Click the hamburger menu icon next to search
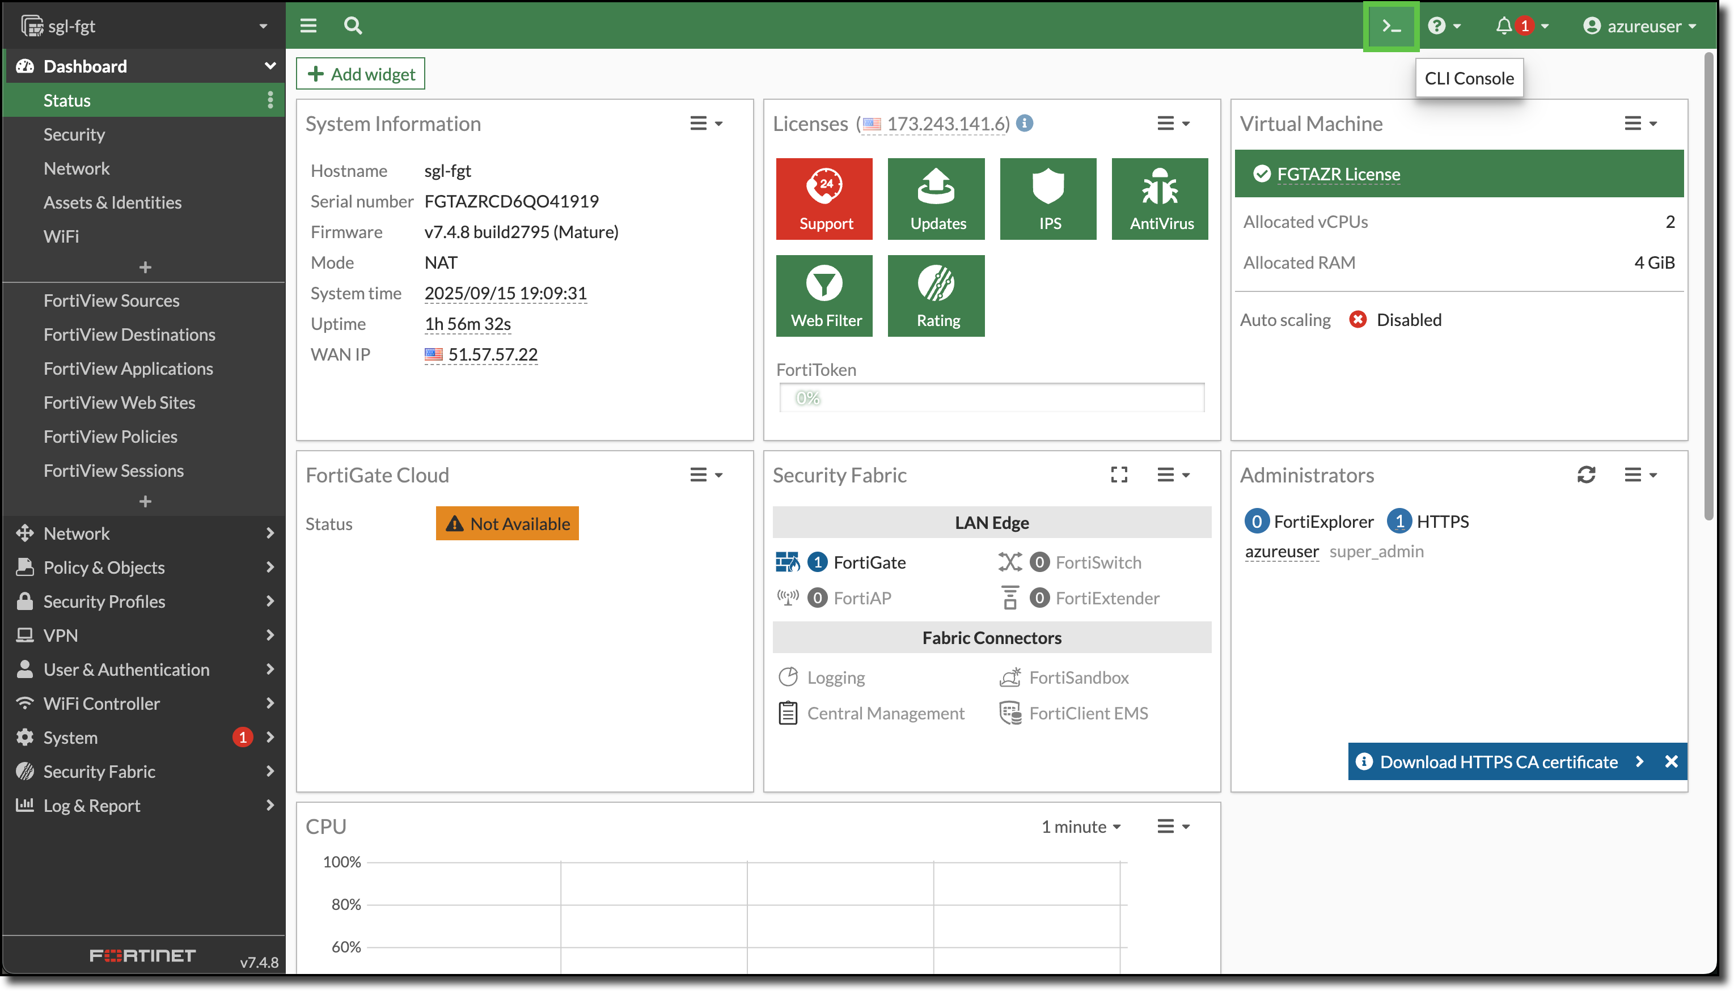The height and width of the screenshot is (991, 1734). (x=307, y=25)
